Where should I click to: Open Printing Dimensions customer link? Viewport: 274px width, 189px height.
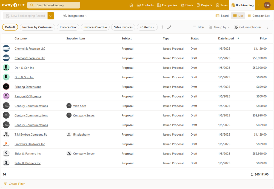(x=28, y=87)
